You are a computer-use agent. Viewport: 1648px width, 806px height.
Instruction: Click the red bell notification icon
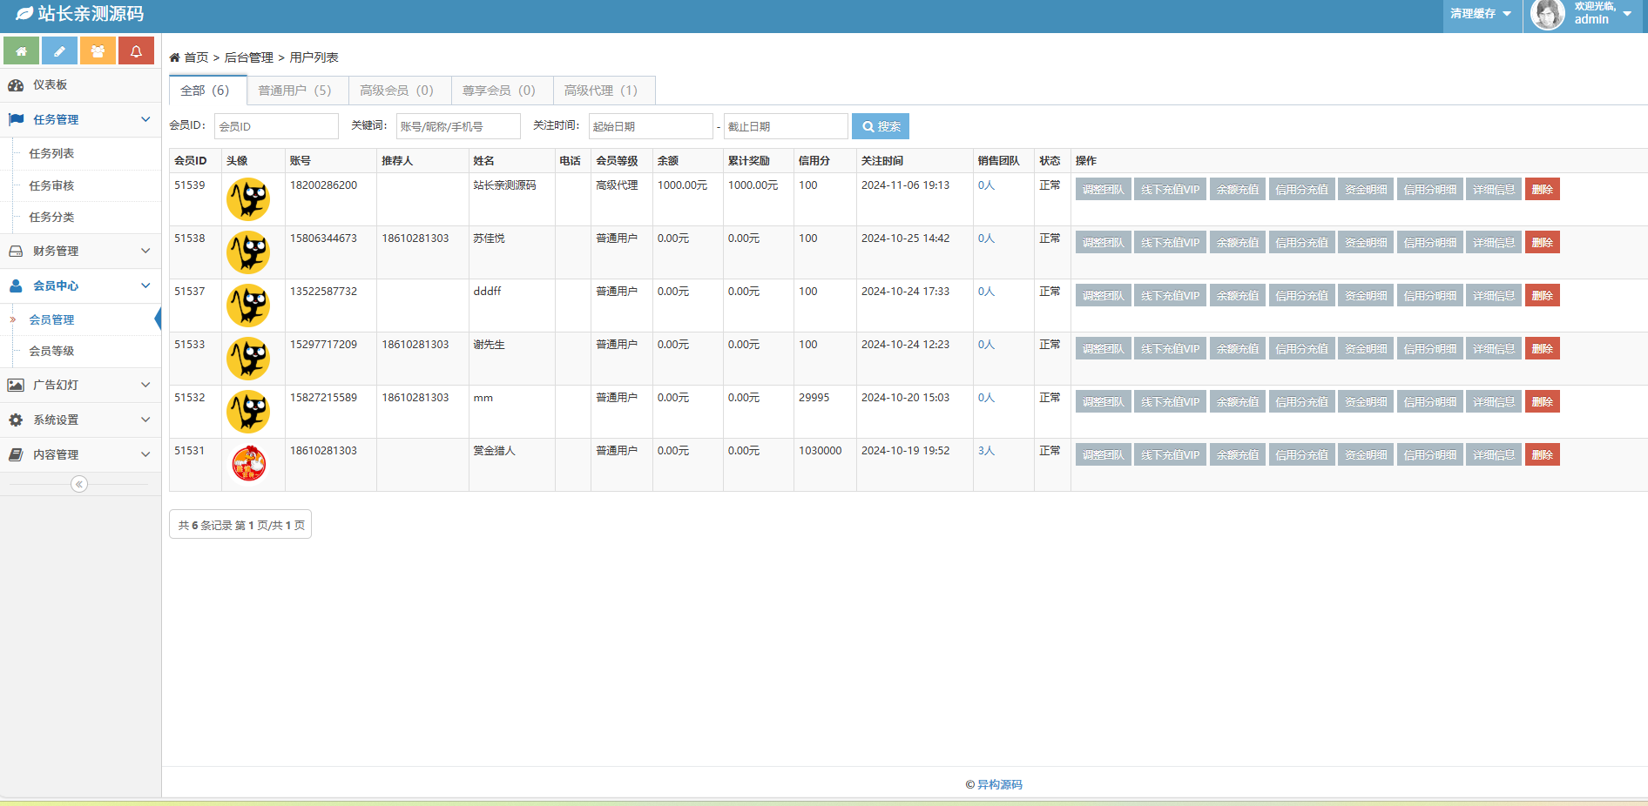[x=136, y=51]
